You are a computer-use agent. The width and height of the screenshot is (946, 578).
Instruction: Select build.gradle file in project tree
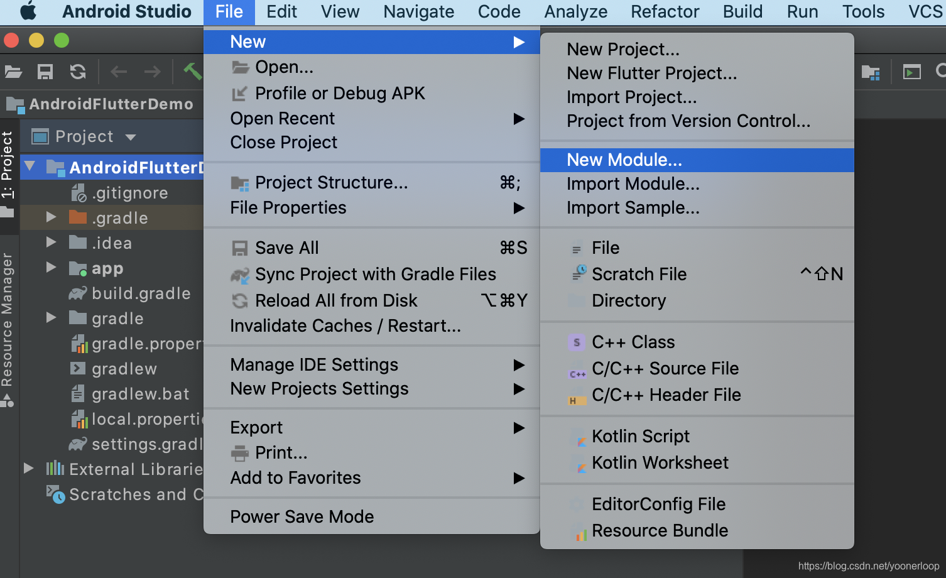pyautogui.click(x=141, y=293)
